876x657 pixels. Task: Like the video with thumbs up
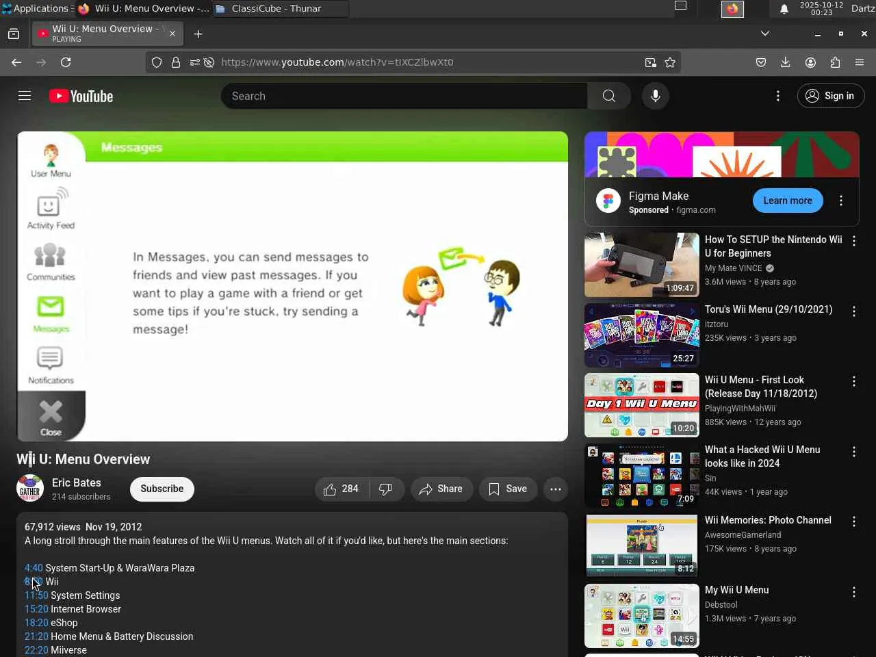tap(342, 489)
